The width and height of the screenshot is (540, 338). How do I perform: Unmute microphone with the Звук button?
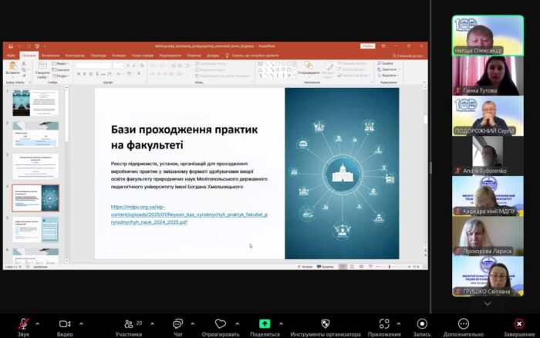click(x=24, y=324)
